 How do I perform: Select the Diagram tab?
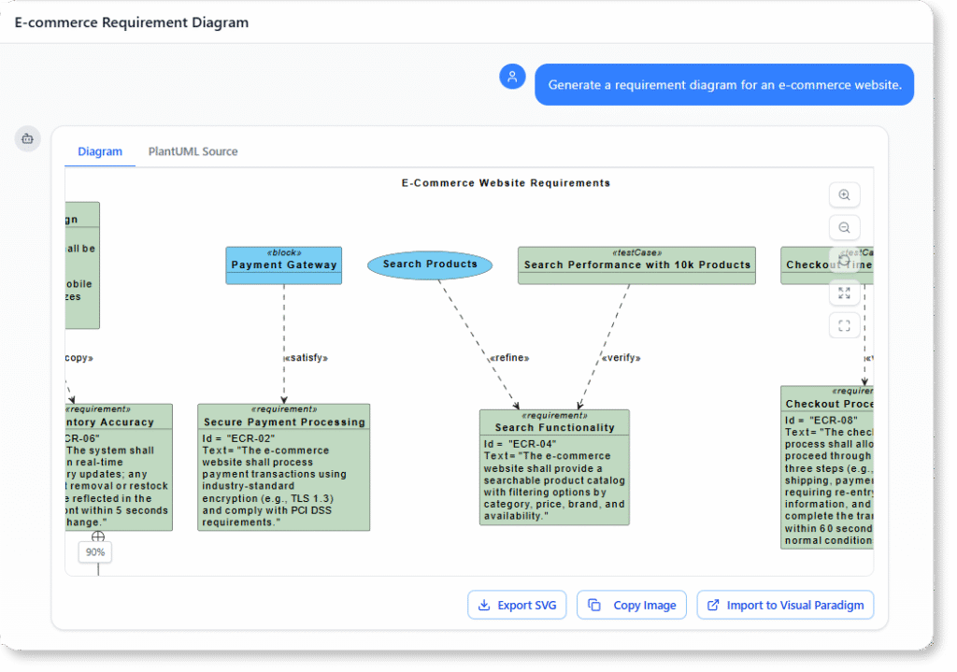click(x=99, y=150)
